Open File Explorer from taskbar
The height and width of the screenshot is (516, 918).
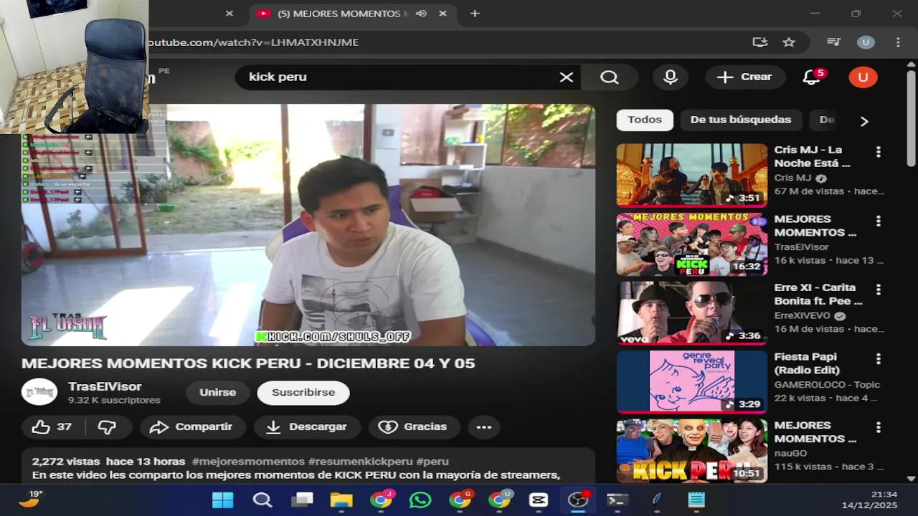pos(341,500)
